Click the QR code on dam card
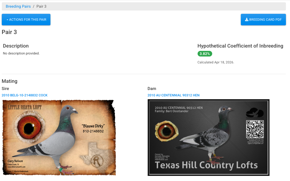Viewport: 290px width, 181px height. pyautogui.click(x=255, y=129)
